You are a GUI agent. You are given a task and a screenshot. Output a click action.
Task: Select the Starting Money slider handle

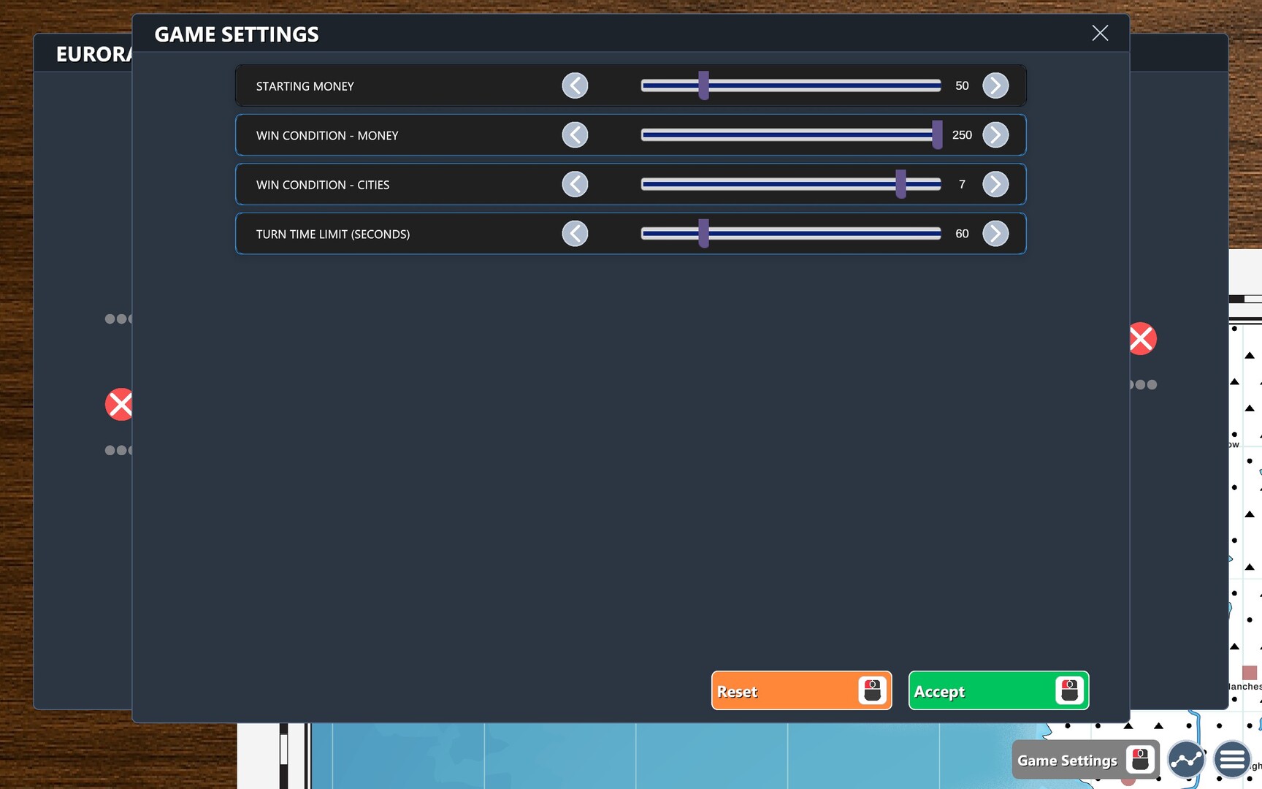[x=703, y=85]
